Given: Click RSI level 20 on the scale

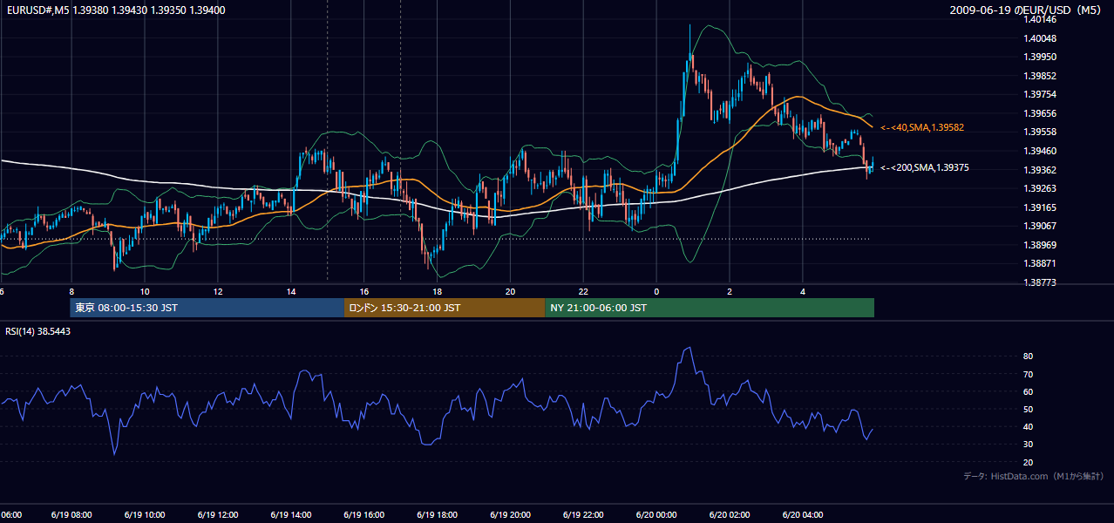Looking at the screenshot, I should (x=1029, y=462).
